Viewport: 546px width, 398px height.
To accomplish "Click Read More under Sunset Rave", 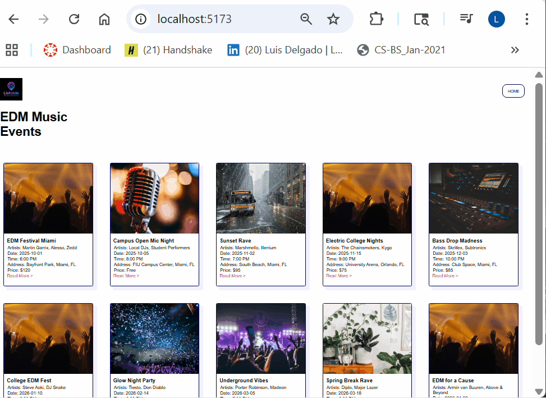I will coord(233,276).
